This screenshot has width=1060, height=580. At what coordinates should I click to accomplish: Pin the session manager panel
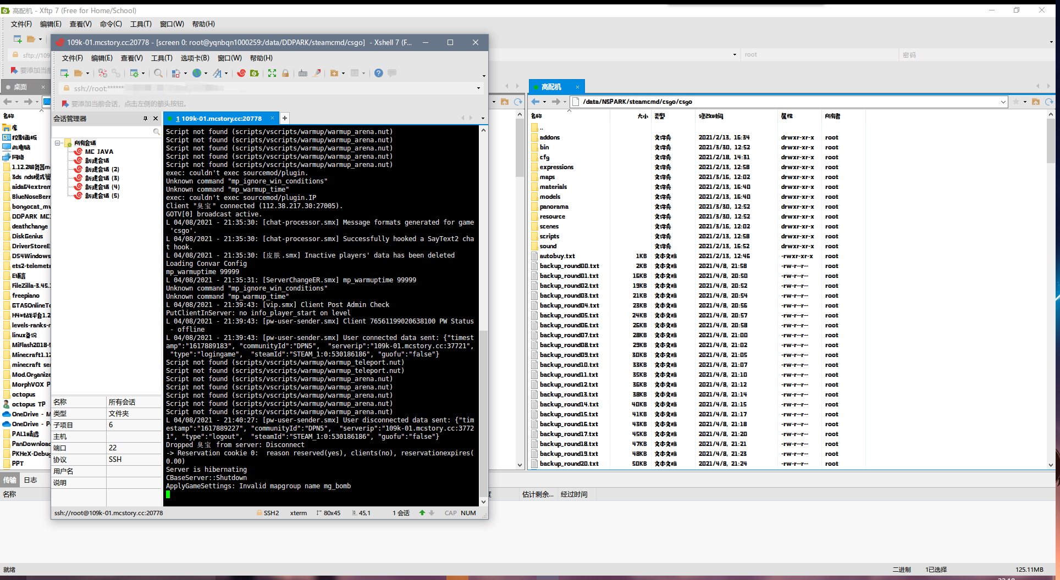[x=145, y=119]
